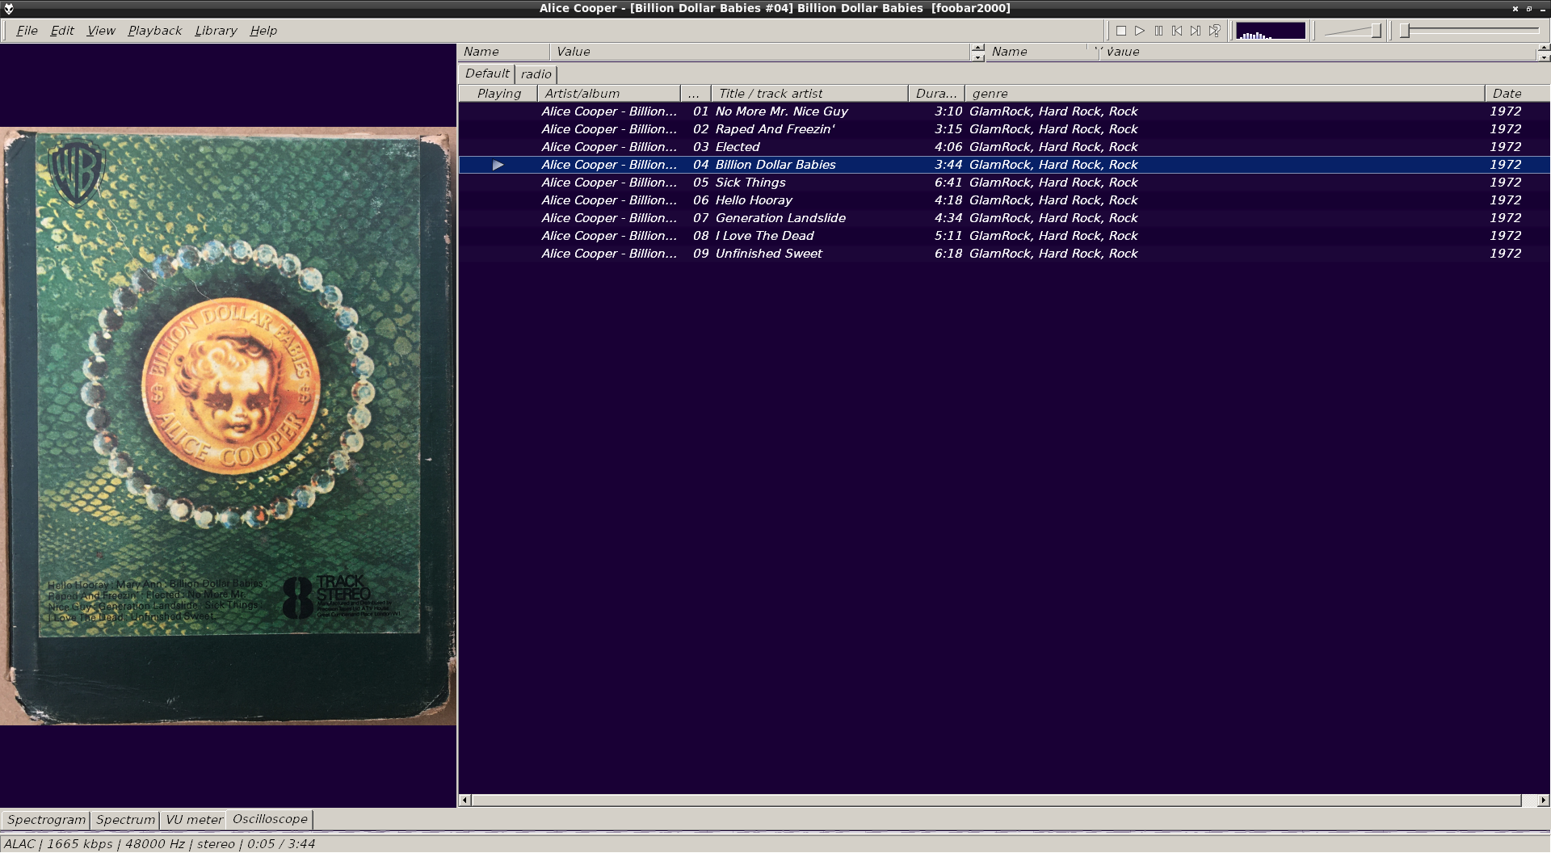Click the Play button in the toolbar
The image size is (1551, 853).
(1140, 31)
